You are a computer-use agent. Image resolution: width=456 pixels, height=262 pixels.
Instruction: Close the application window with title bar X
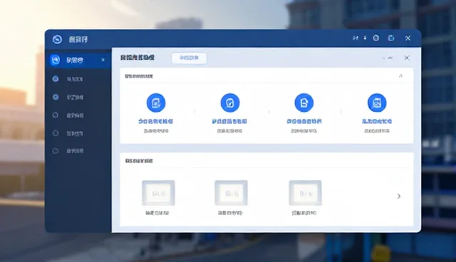point(408,38)
